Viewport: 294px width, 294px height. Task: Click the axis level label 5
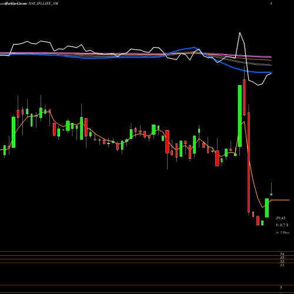[x=281, y=288]
